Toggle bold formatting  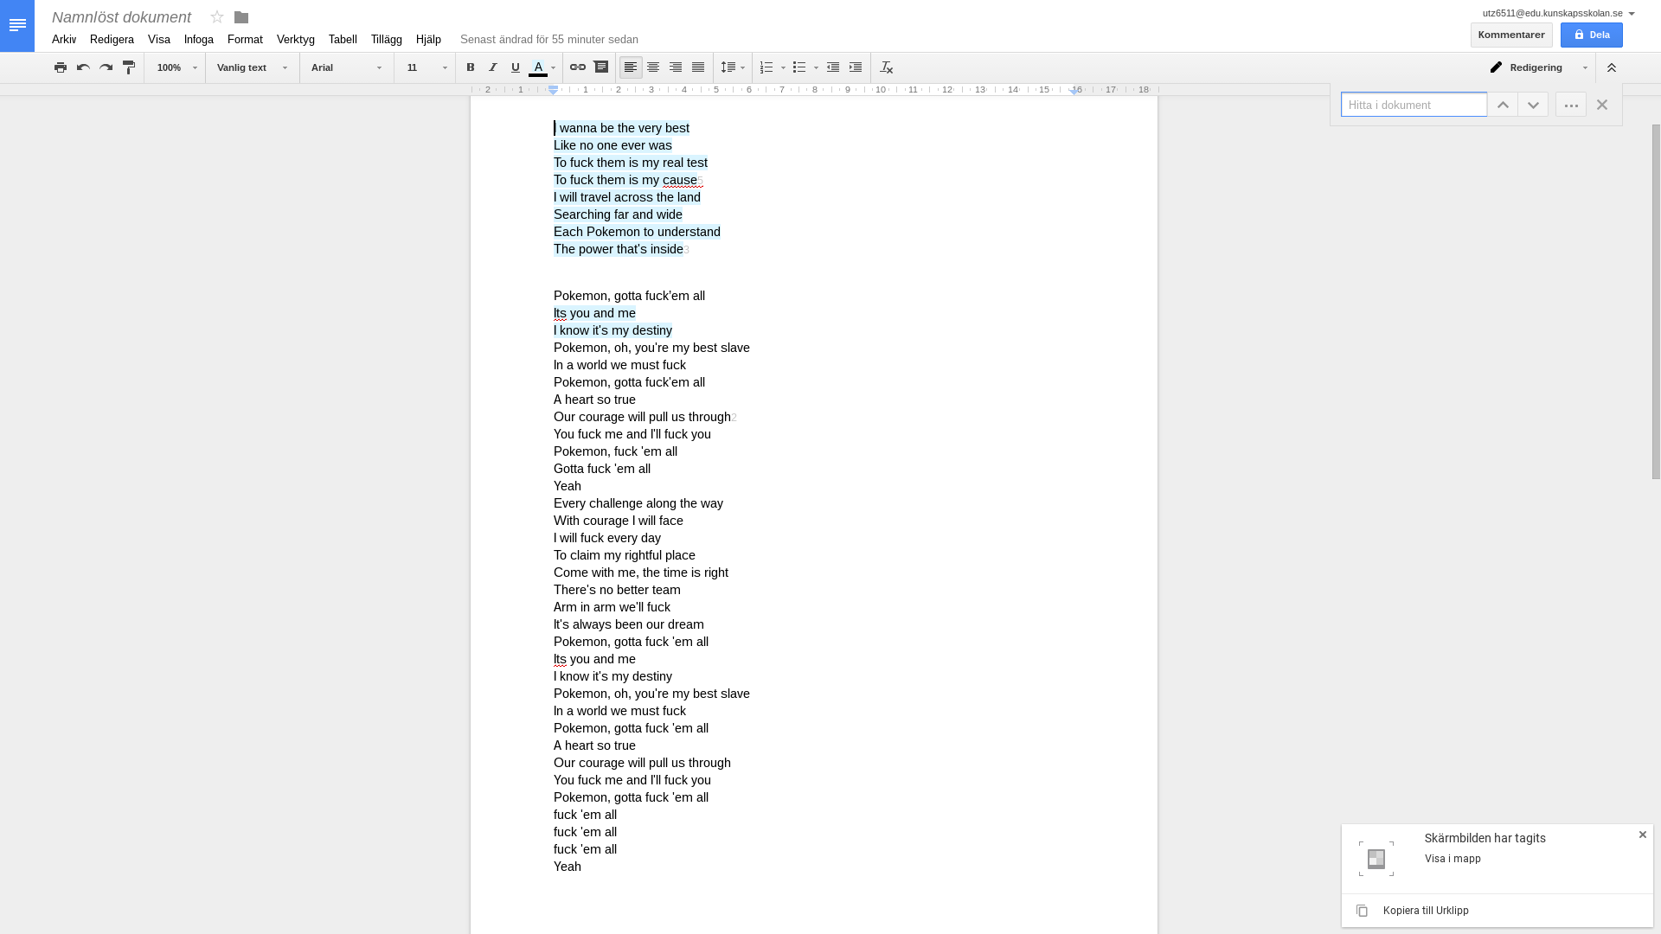[x=471, y=67]
